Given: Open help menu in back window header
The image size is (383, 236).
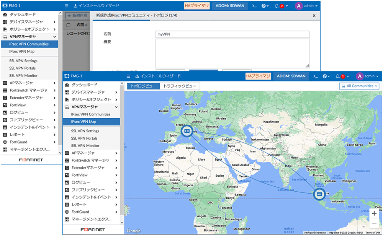Looking at the screenshot, I should tap(265, 6).
